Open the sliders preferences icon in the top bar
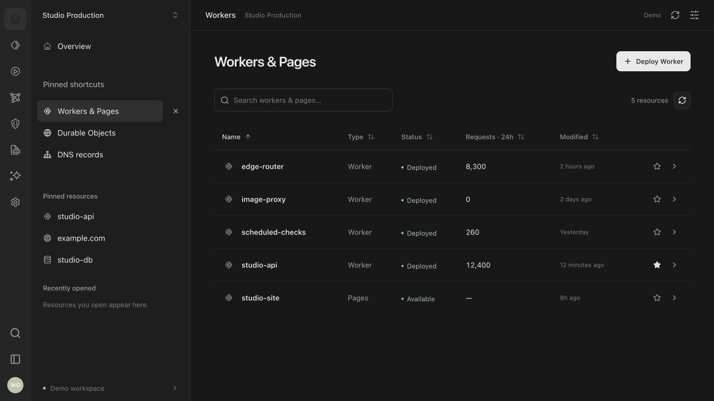Viewport: 714px width, 401px height. 694,15
